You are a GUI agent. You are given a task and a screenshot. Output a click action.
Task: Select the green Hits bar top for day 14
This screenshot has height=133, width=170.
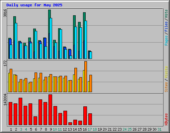pos(74,21)
